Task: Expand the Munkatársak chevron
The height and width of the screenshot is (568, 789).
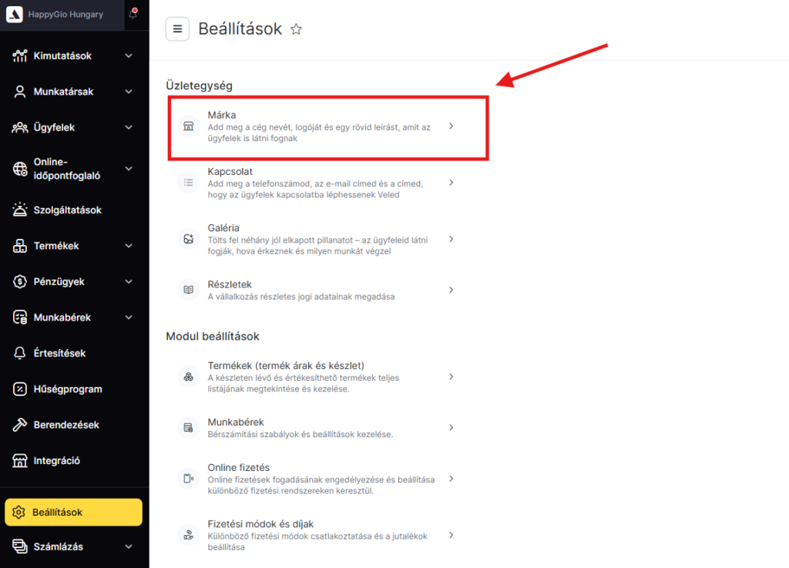Action: coord(129,92)
